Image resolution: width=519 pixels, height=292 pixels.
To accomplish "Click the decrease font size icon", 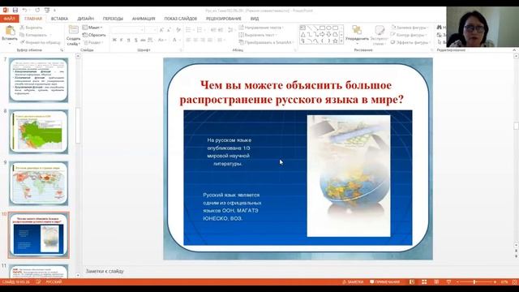I will pos(169,30).
